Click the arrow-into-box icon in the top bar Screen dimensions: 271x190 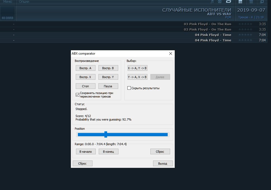tap(220, 2)
